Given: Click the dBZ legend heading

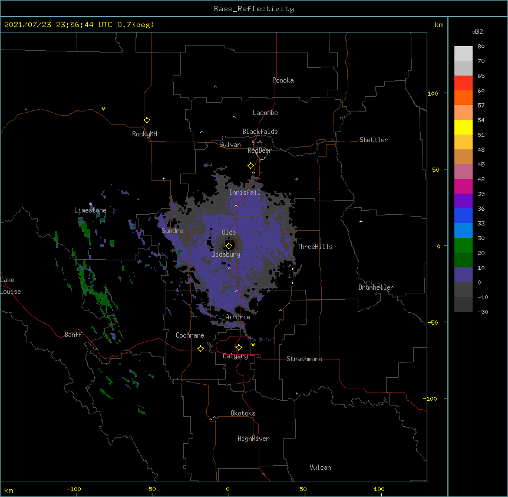Looking at the screenshot, I should pyautogui.click(x=477, y=31).
